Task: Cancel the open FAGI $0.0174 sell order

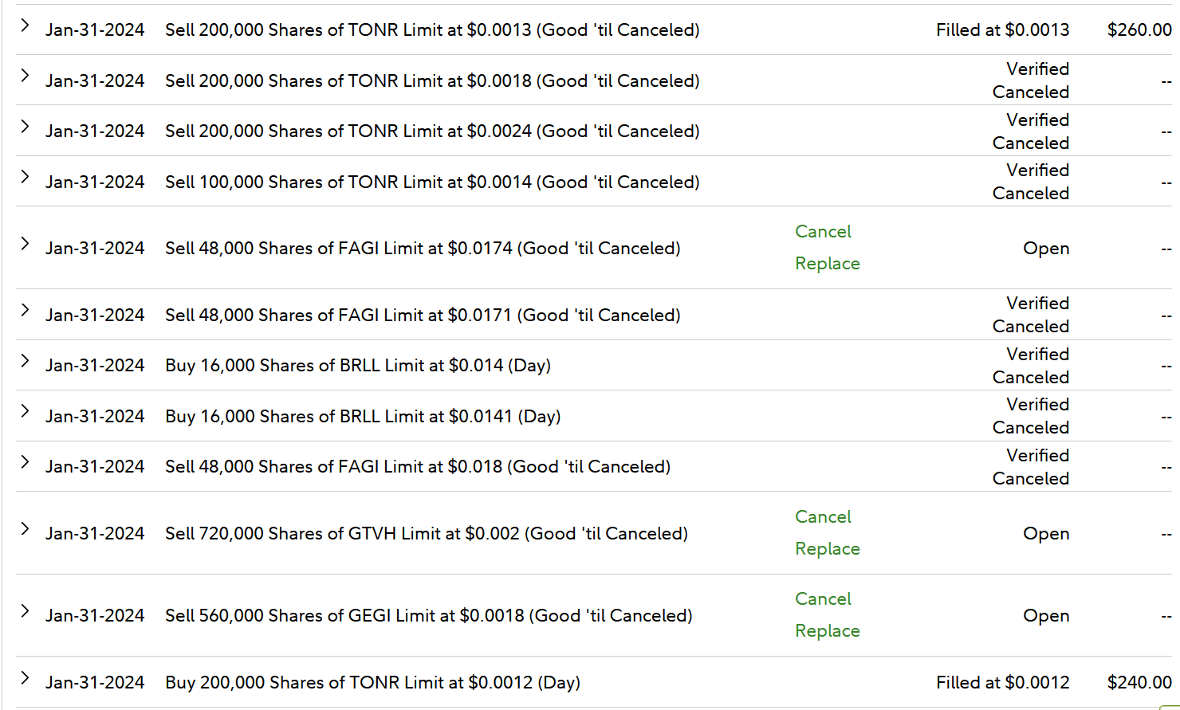Action: click(x=823, y=232)
